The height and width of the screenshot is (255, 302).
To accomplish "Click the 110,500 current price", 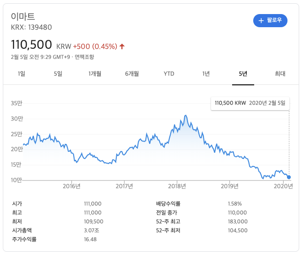I will (31, 45).
